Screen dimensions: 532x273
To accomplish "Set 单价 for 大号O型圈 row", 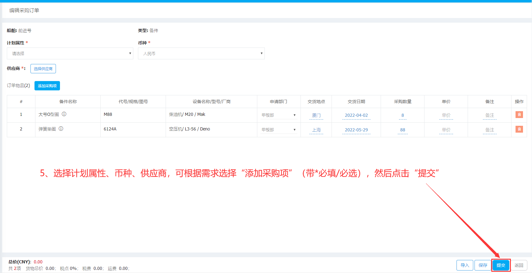I will pyautogui.click(x=446, y=116).
